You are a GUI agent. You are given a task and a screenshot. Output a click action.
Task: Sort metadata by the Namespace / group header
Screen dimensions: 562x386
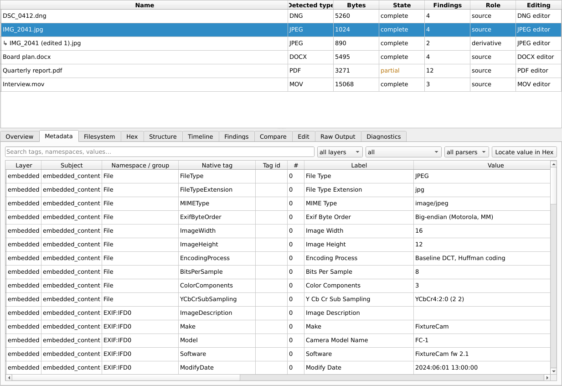[x=140, y=165]
